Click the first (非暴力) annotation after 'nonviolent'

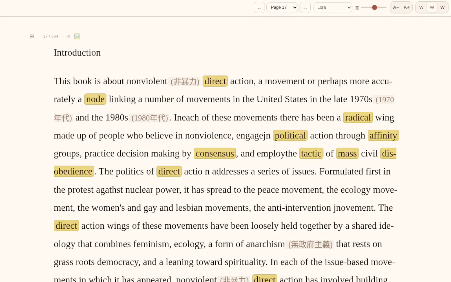(x=185, y=82)
